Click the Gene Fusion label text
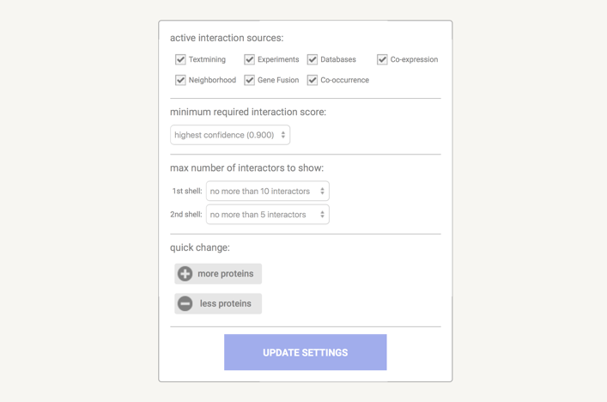Screen dimensions: 607x402 [x=278, y=80]
